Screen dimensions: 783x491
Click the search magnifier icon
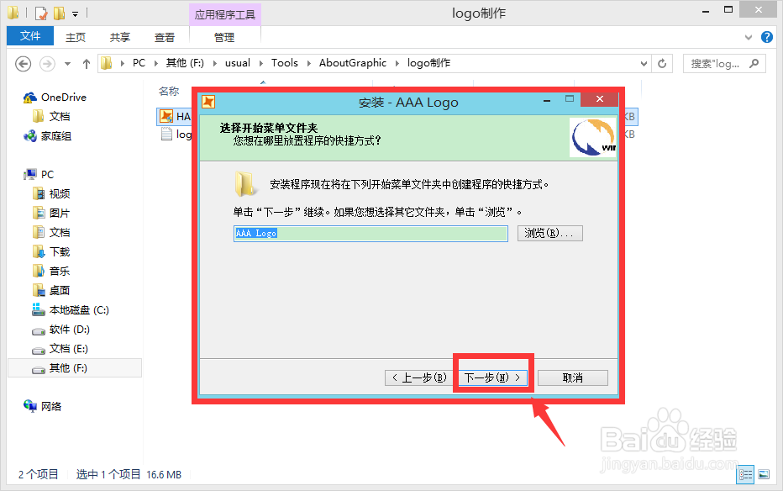(x=754, y=63)
